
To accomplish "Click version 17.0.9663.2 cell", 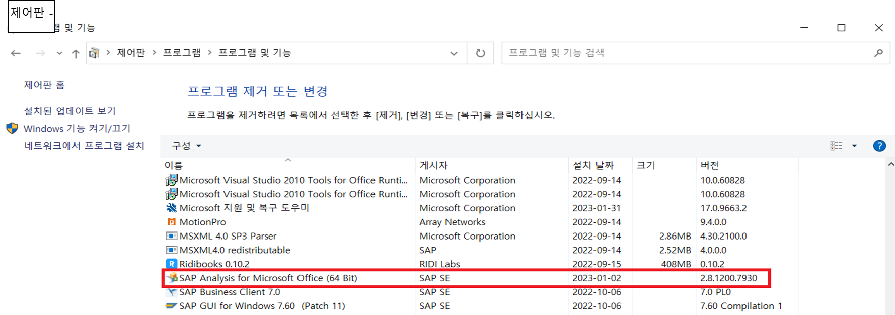I will click(723, 208).
